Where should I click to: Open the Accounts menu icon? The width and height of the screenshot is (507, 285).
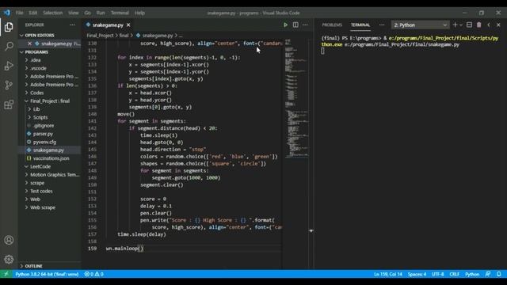click(9, 240)
